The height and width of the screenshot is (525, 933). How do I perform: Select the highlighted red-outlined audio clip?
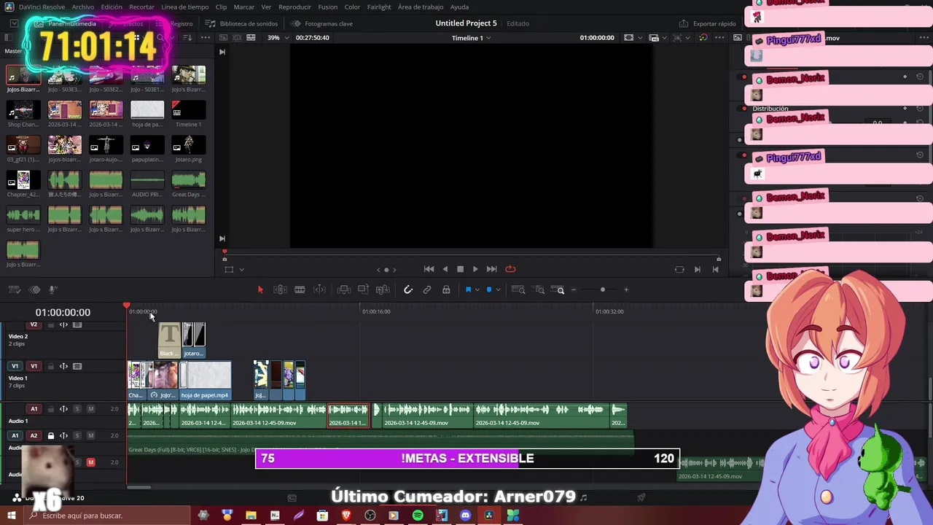point(348,416)
